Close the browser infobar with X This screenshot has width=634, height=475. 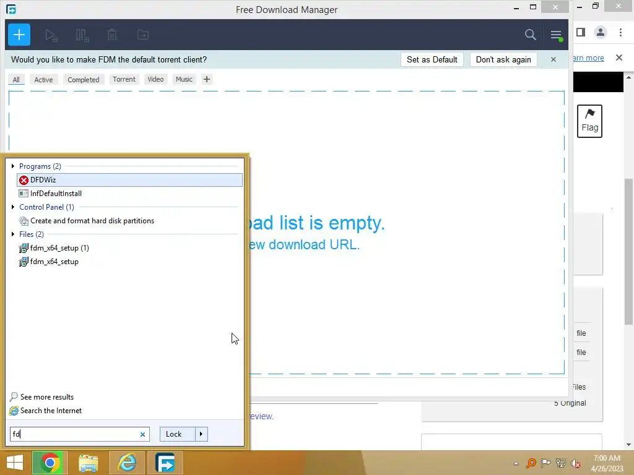[619, 58]
